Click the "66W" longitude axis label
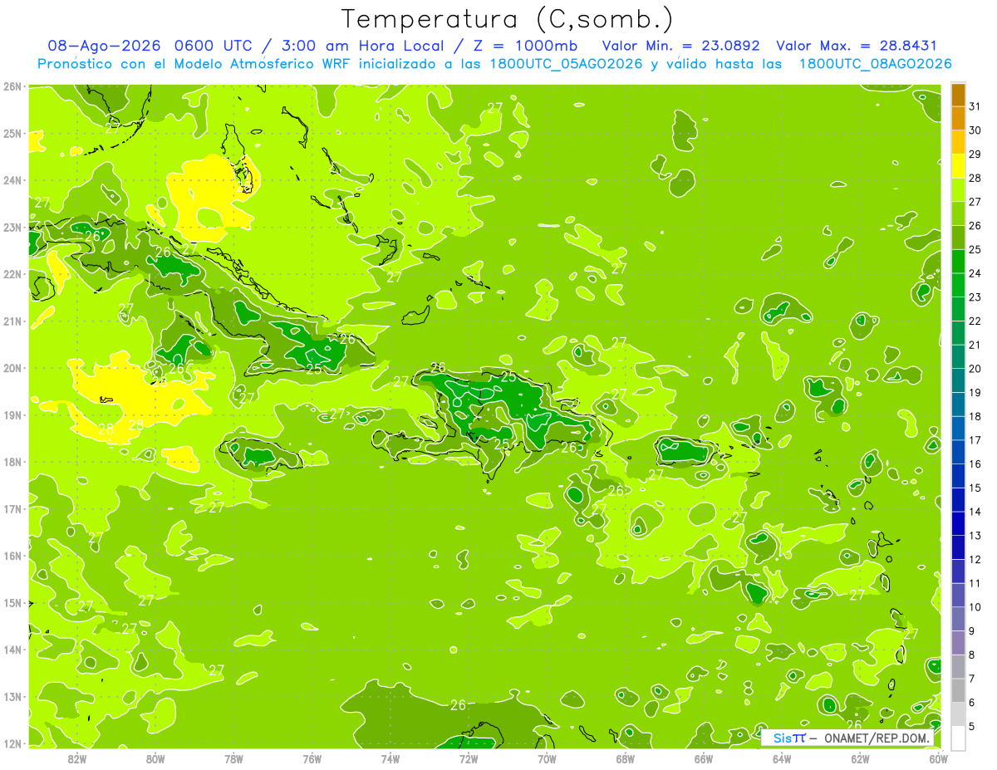Viewport: 997px width, 770px height. click(x=704, y=759)
